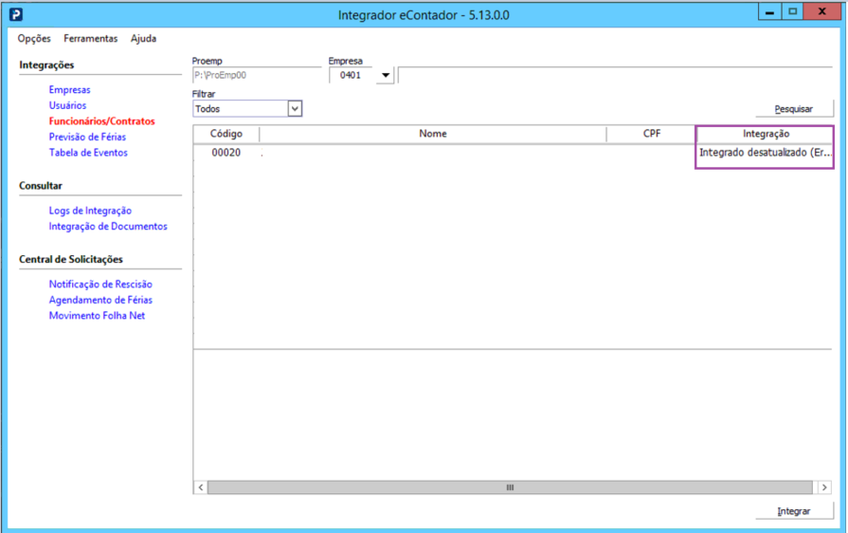Image resolution: width=848 pixels, height=533 pixels.
Task: Click the 'Integrado desatualizado' status cell
Action: 765,153
